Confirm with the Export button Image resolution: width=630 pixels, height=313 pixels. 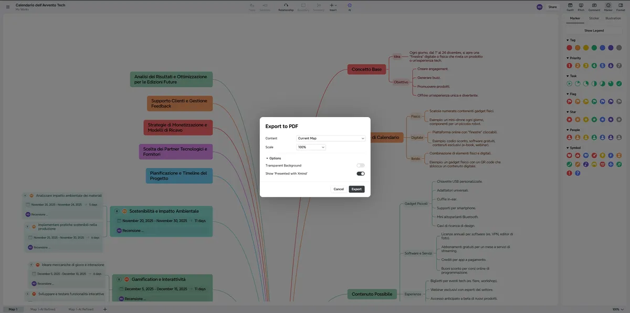356,189
